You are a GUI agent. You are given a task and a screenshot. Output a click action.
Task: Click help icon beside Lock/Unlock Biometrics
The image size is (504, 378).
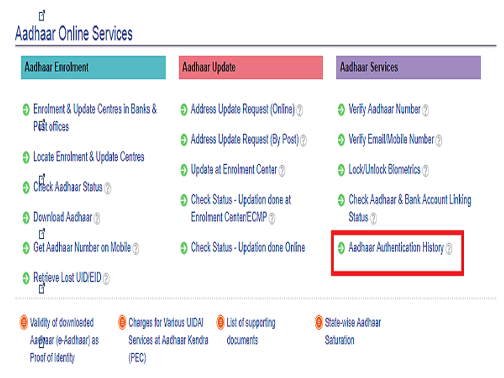(425, 171)
